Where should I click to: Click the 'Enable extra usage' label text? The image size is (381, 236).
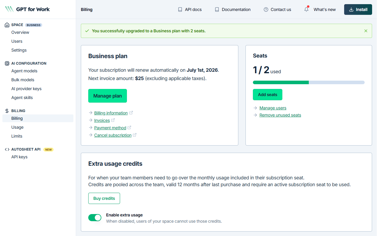[124, 215]
